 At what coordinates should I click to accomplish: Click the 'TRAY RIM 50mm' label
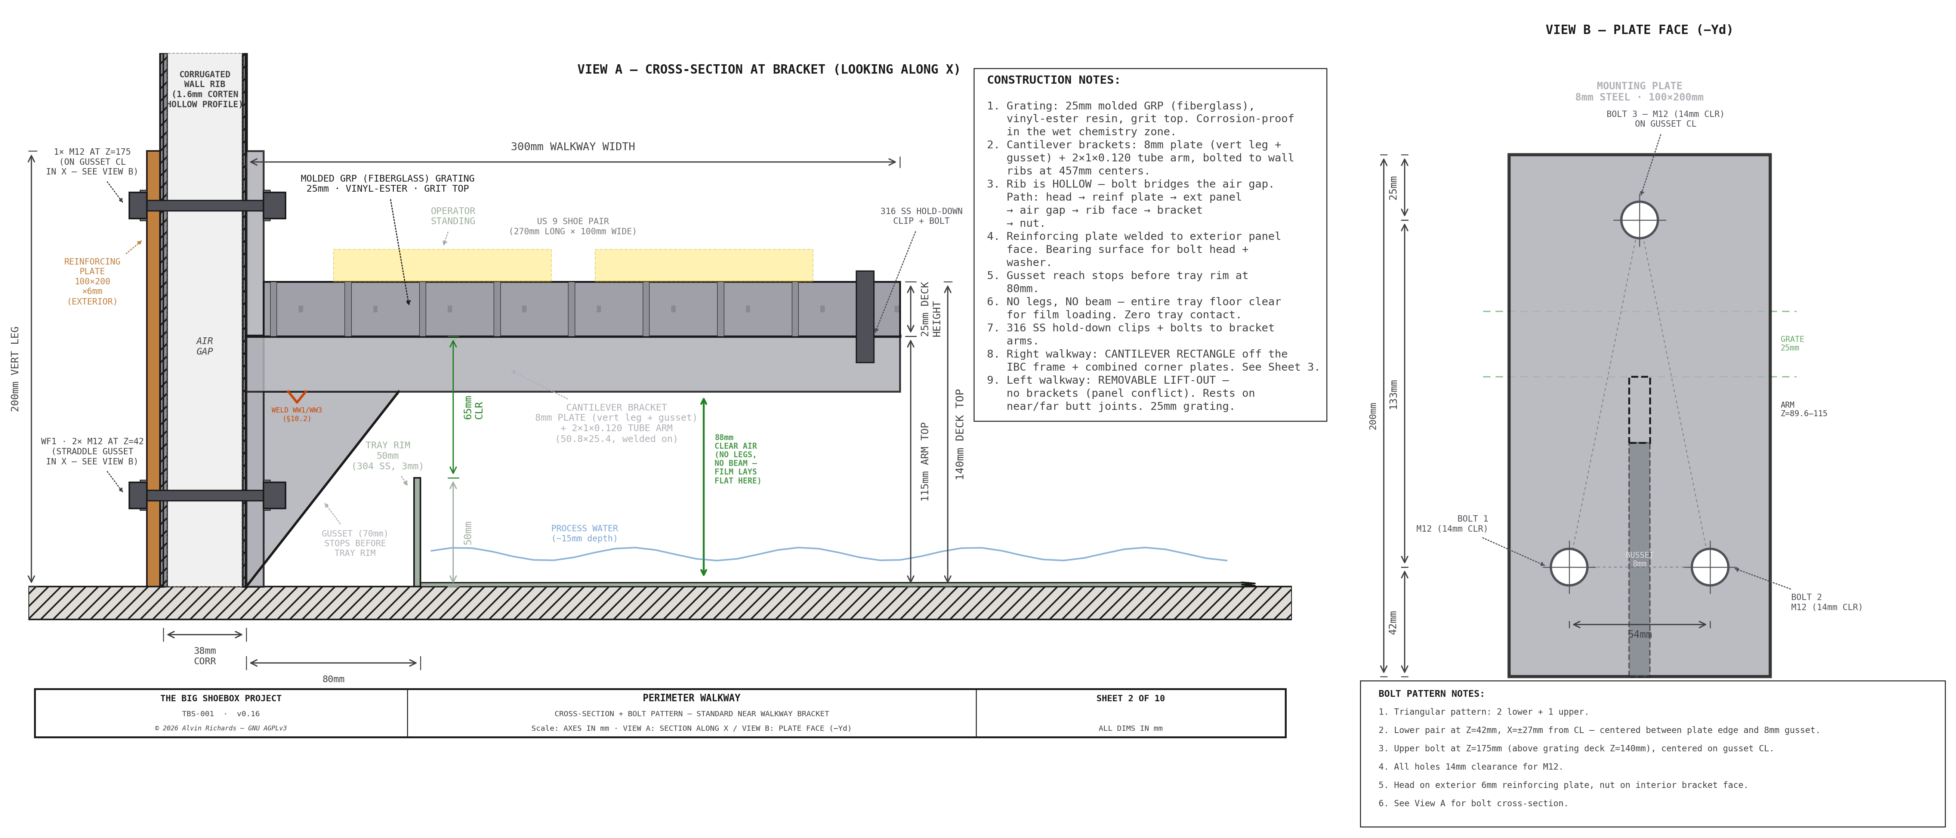click(x=387, y=455)
